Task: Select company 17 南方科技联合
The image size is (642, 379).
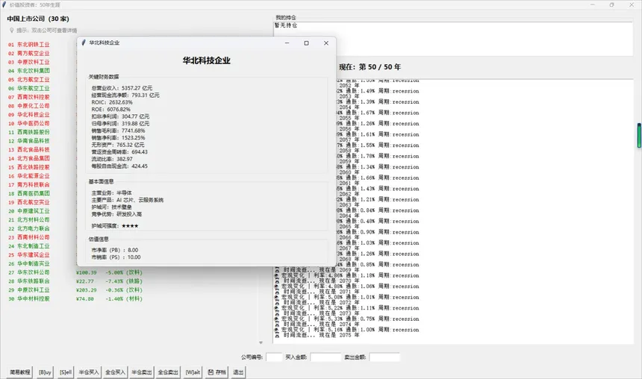Action: [x=29, y=184]
